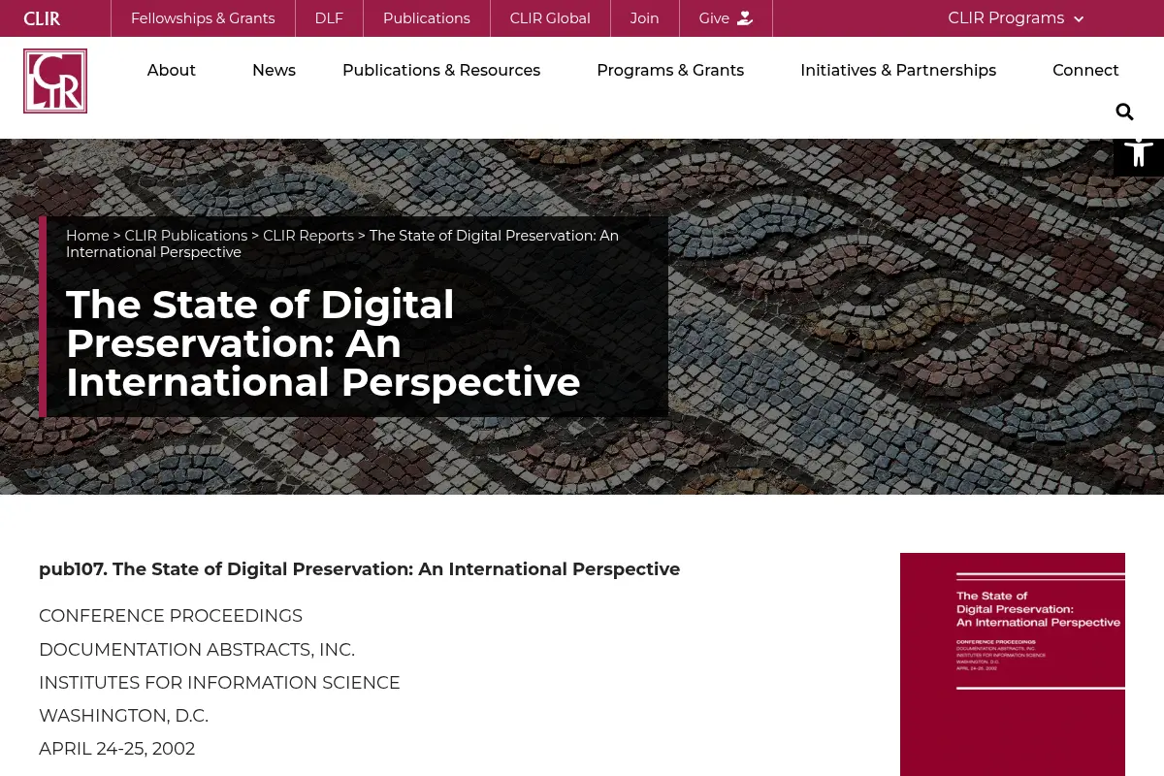Click the Give hand-heart icon
The height and width of the screenshot is (776, 1164).
[x=745, y=18]
